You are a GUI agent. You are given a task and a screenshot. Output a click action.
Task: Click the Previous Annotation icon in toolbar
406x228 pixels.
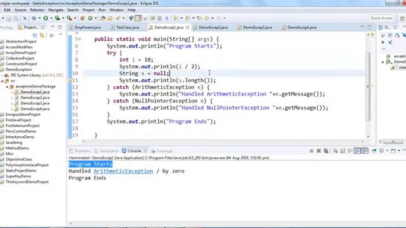click(188, 18)
